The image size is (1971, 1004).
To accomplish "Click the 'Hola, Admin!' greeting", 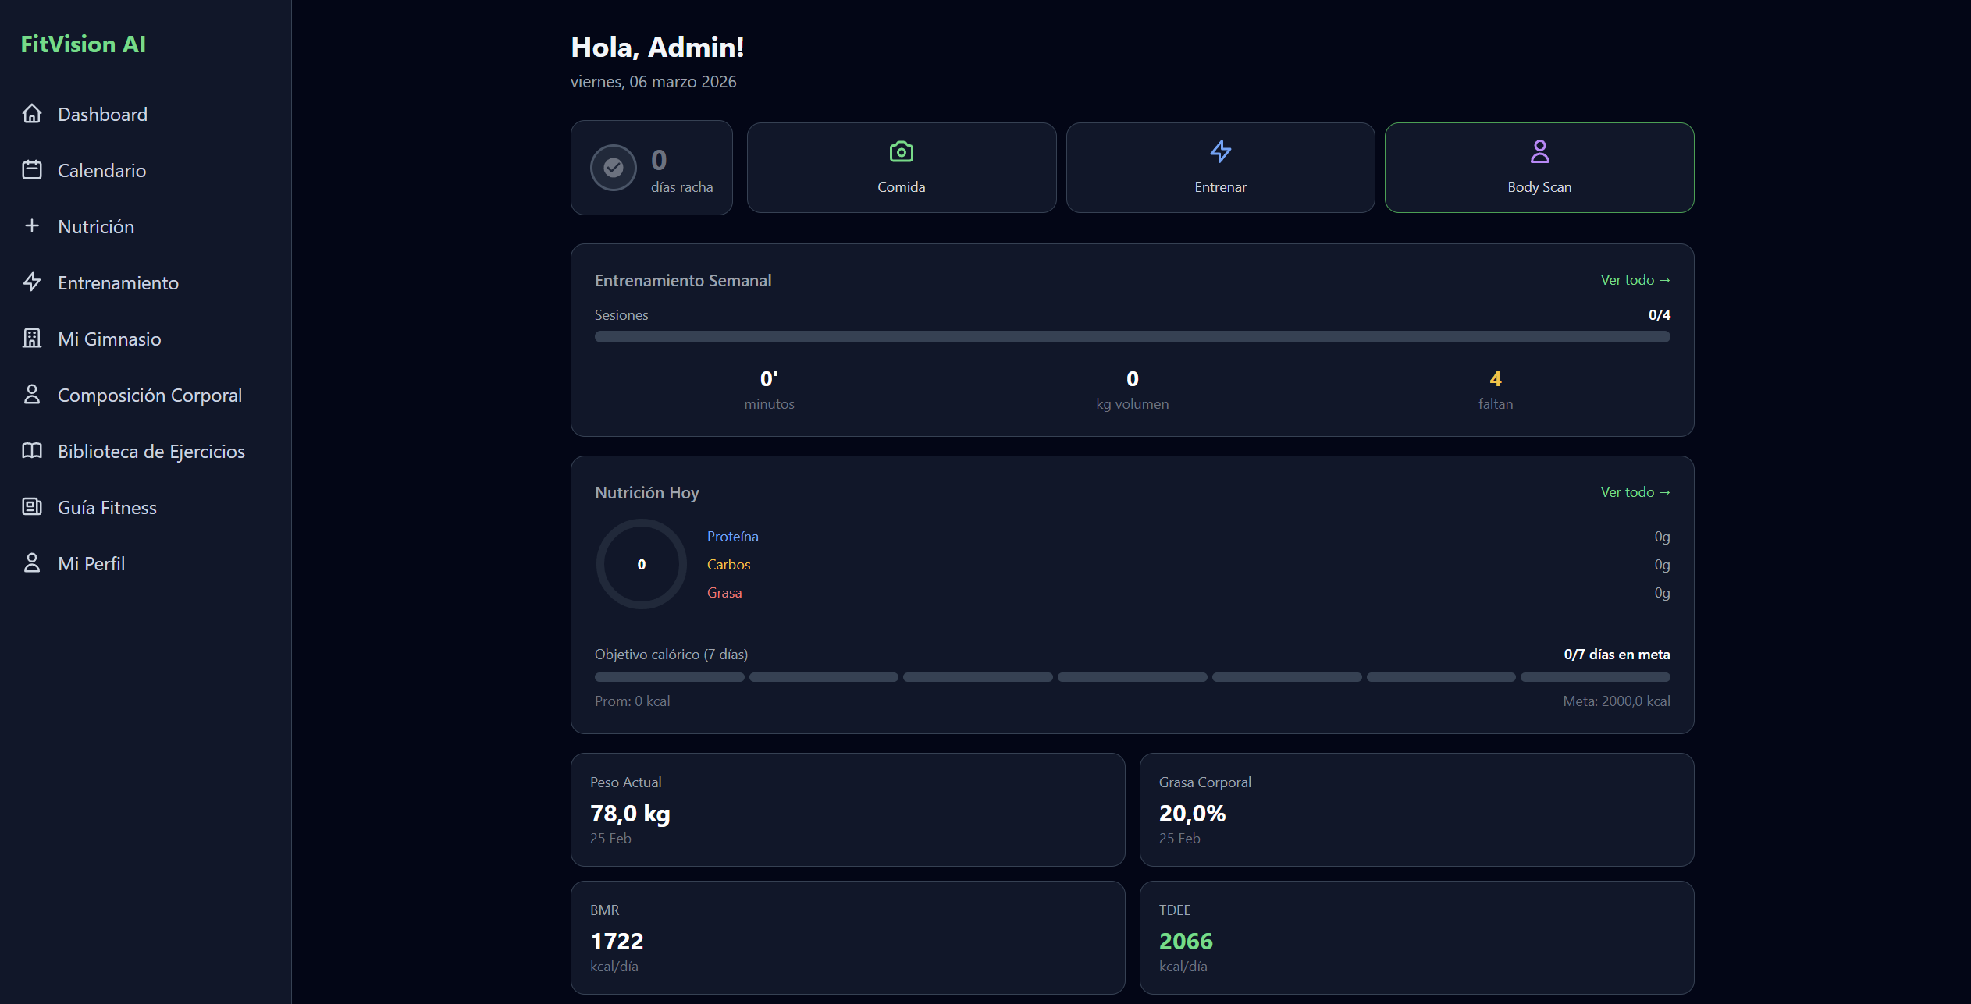I will [x=657, y=48].
